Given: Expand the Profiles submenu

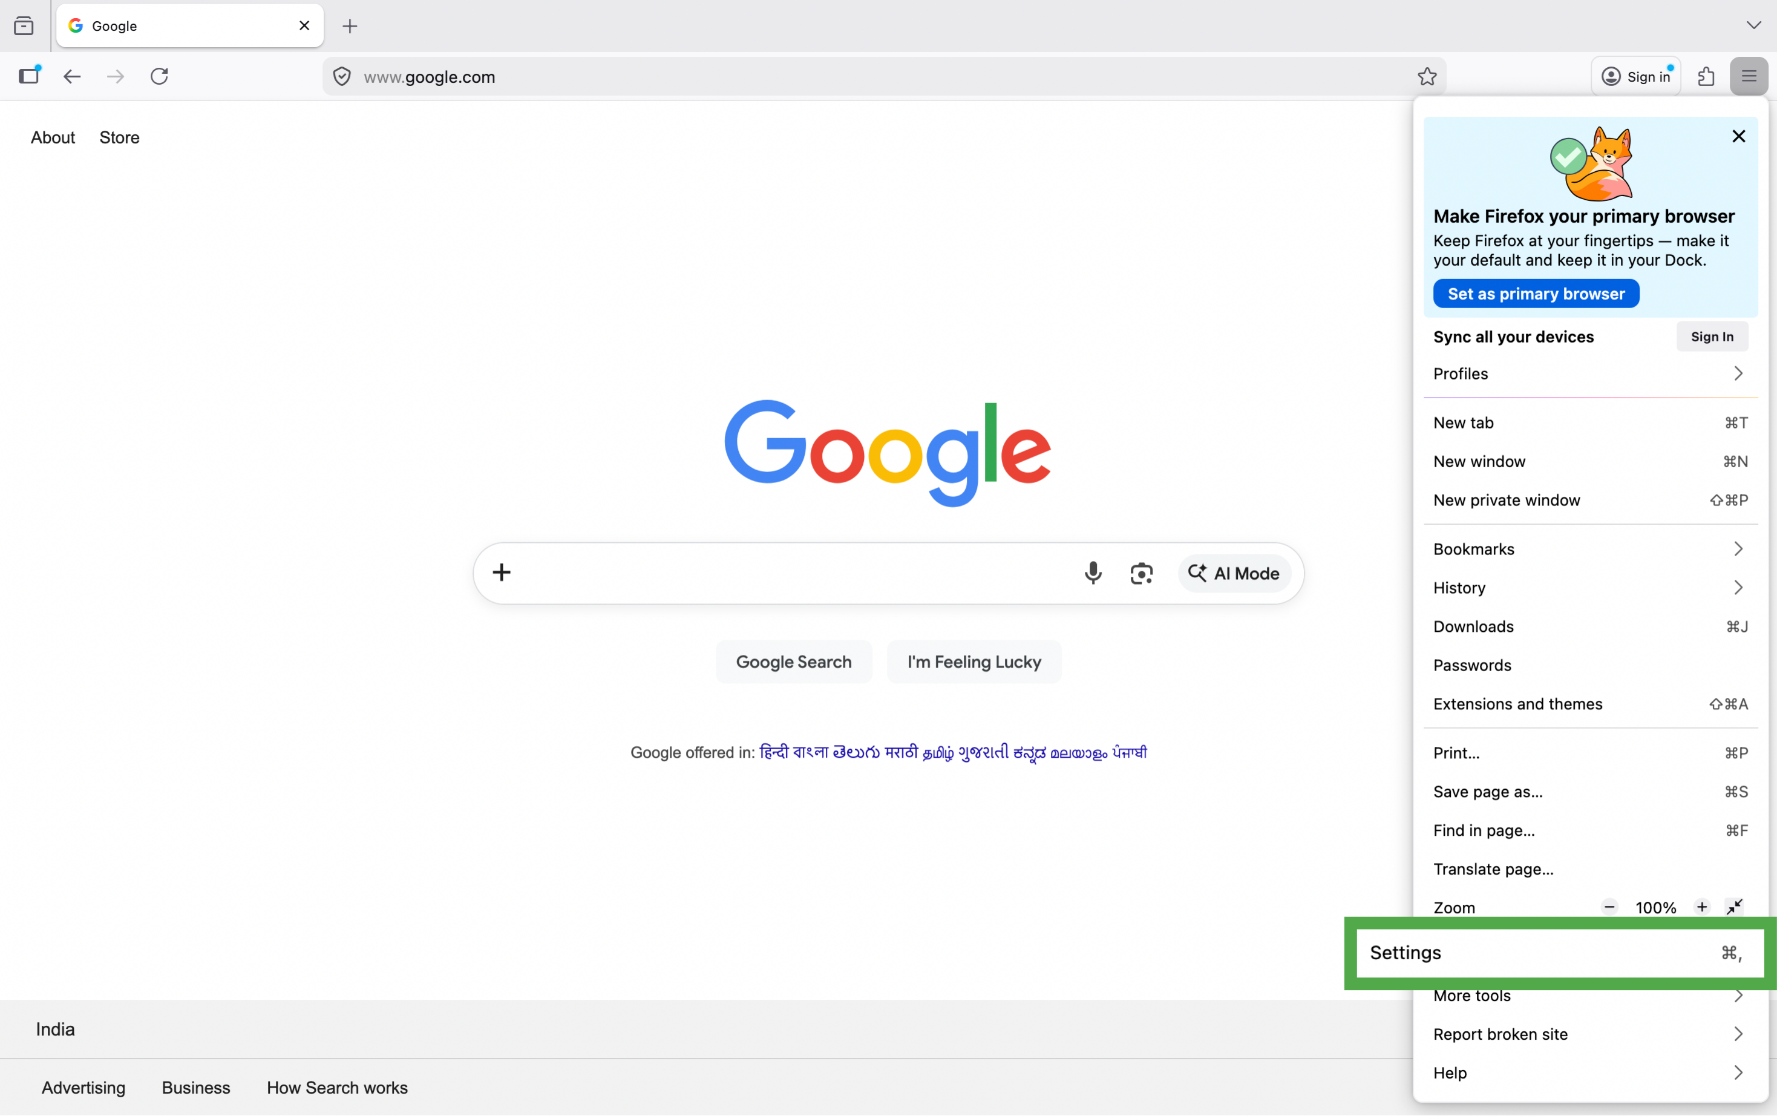Looking at the screenshot, I should click(1591, 373).
